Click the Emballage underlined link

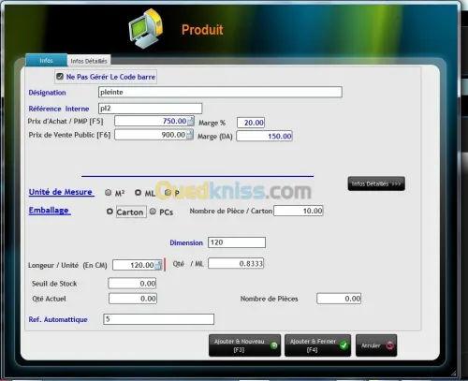50,211
